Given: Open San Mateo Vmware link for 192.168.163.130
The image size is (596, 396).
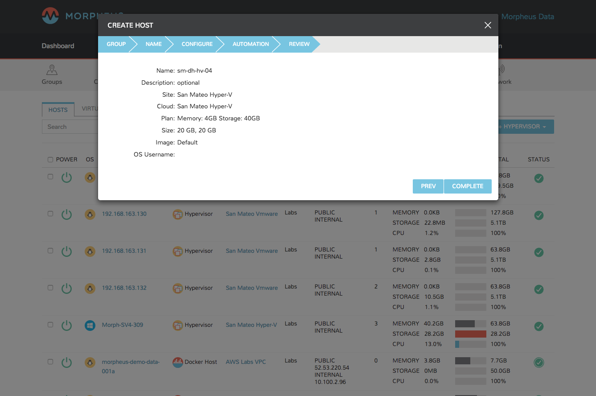Looking at the screenshot, I should click(251, 214).
